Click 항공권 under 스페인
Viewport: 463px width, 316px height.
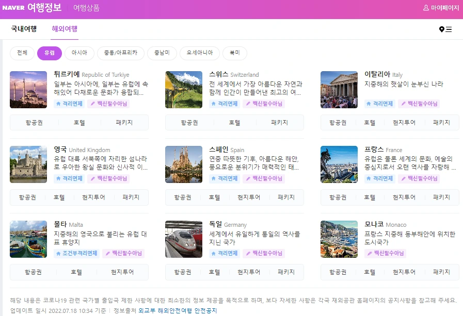[x=183, y=197]
